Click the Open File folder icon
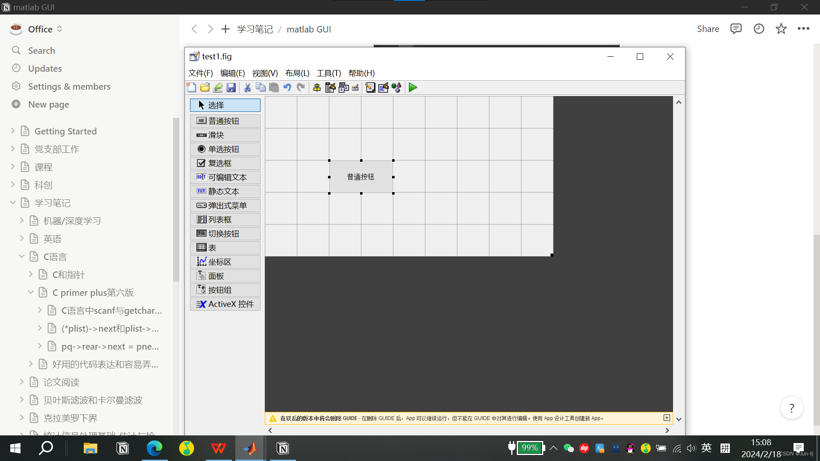The width and height of the screenshot is (820, 461). click(205, 88)
